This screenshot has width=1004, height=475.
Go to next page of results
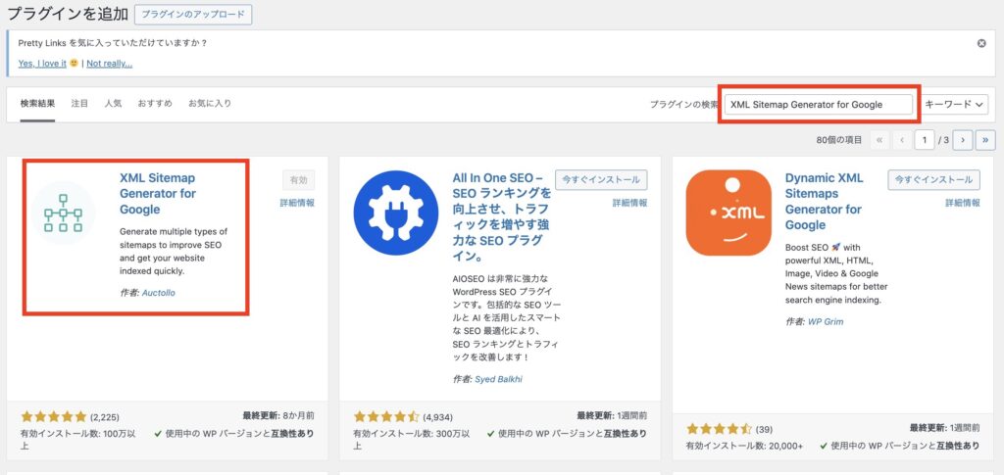click(964, 140)
